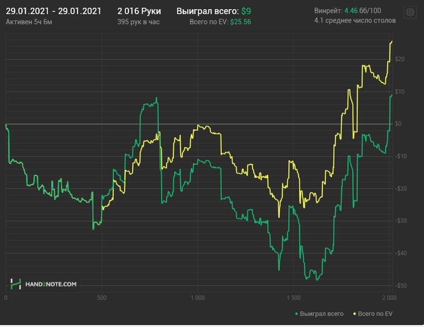
Task: Click the -$40 y-axis label
Action: click(400, 253)
